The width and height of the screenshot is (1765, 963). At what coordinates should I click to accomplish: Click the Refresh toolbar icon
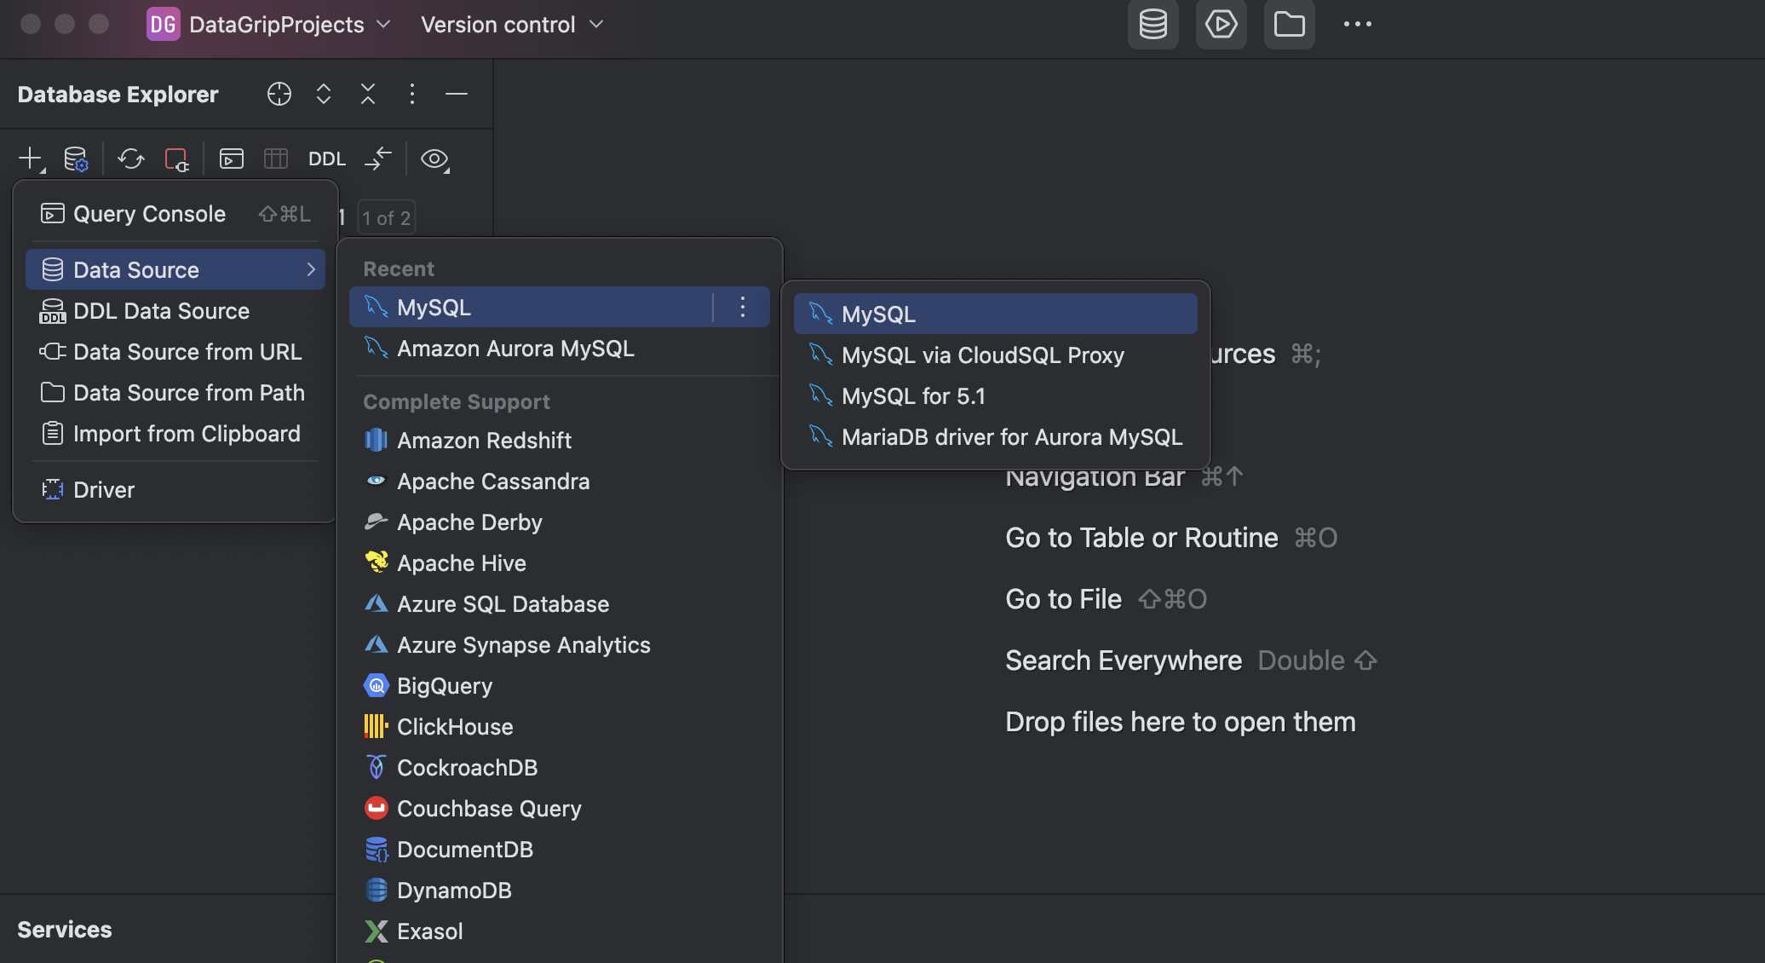[x=131, y=159]
